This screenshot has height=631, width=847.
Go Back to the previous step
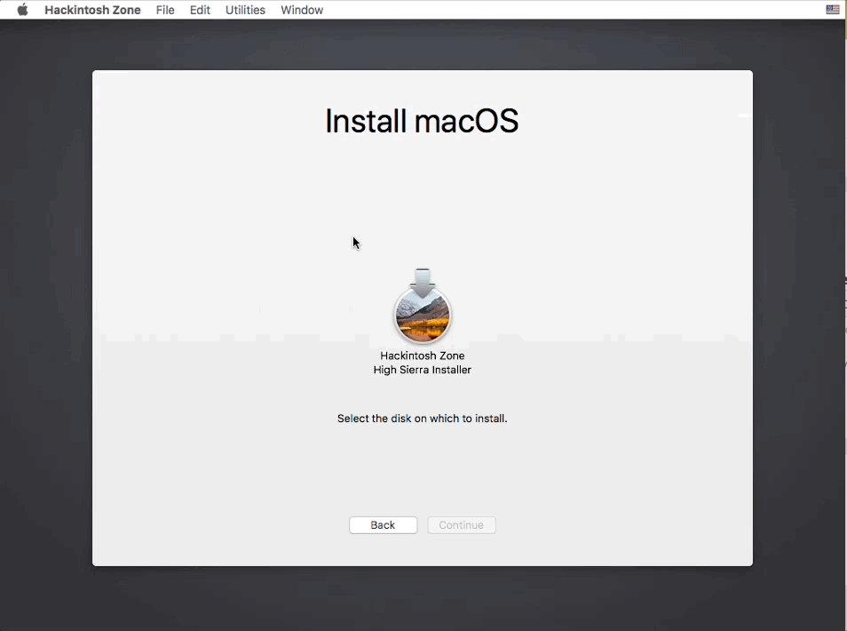tap(383, 525)
